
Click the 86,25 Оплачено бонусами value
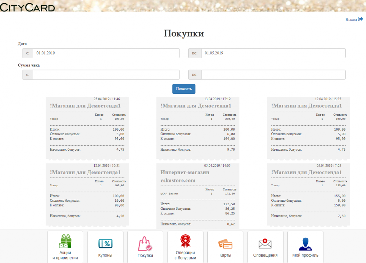tap(230, 209)
